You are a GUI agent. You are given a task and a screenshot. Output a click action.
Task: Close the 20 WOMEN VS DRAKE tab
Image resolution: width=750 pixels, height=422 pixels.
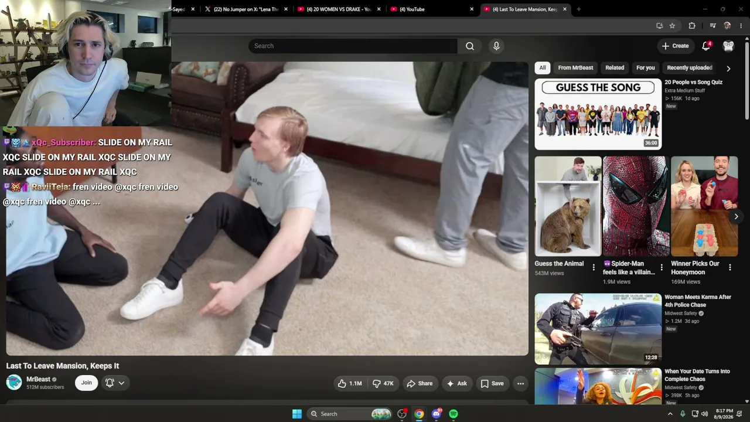379,9
